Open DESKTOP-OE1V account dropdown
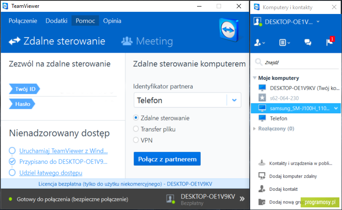This screenshot has height=210, width=342. [318, 21]
